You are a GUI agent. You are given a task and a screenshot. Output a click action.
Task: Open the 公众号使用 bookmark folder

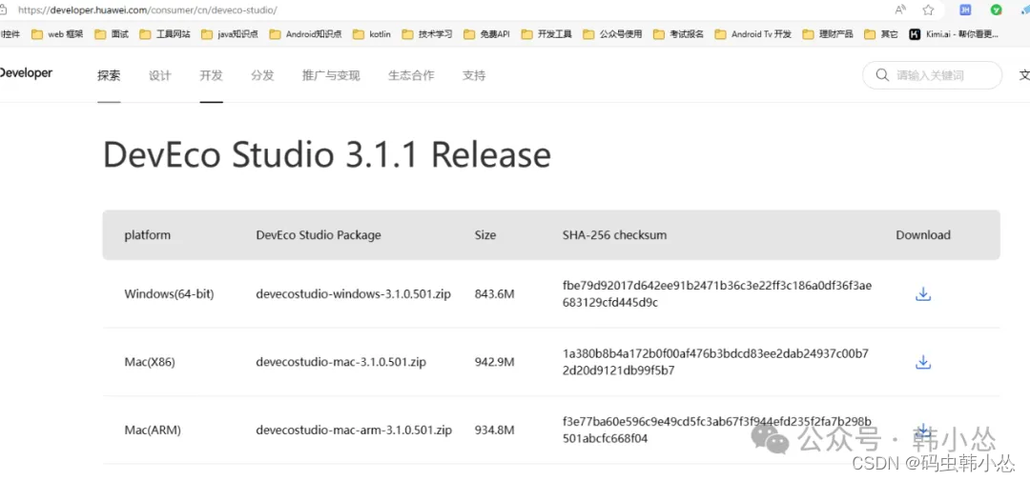(612, 34)
